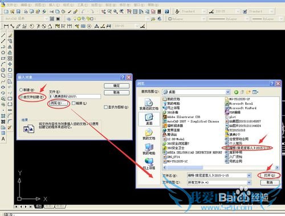Screen dimensions: 285x216
Task: Enable the 显示为图标 checkbox
Action: click(x=106, y=107)
